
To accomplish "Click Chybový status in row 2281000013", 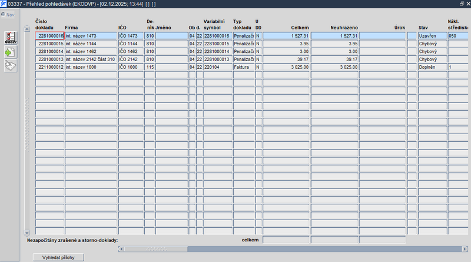I will [x=432, y=59].
